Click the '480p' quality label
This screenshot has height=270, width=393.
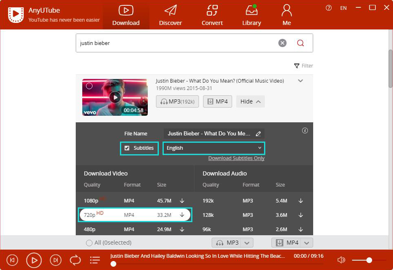(90, 229)
